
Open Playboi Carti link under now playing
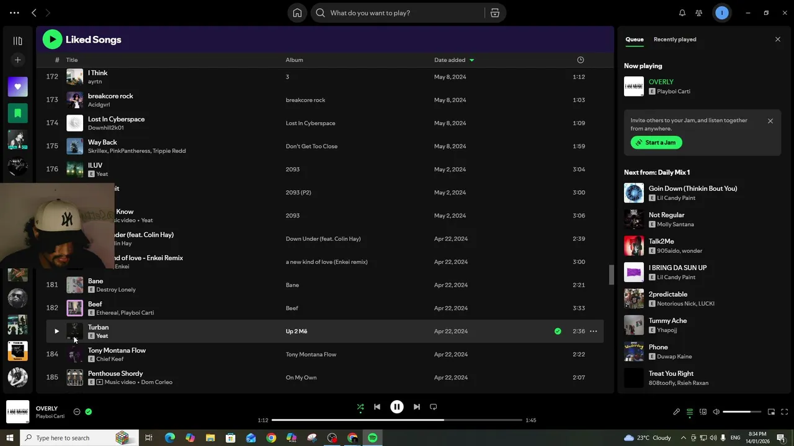[x=674, y=92]
